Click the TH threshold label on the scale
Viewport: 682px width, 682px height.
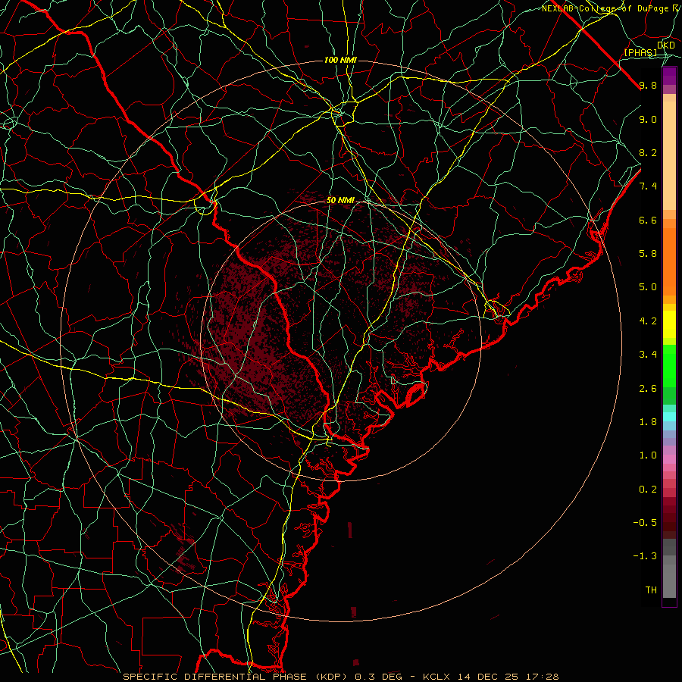click(x=651, y=590)
